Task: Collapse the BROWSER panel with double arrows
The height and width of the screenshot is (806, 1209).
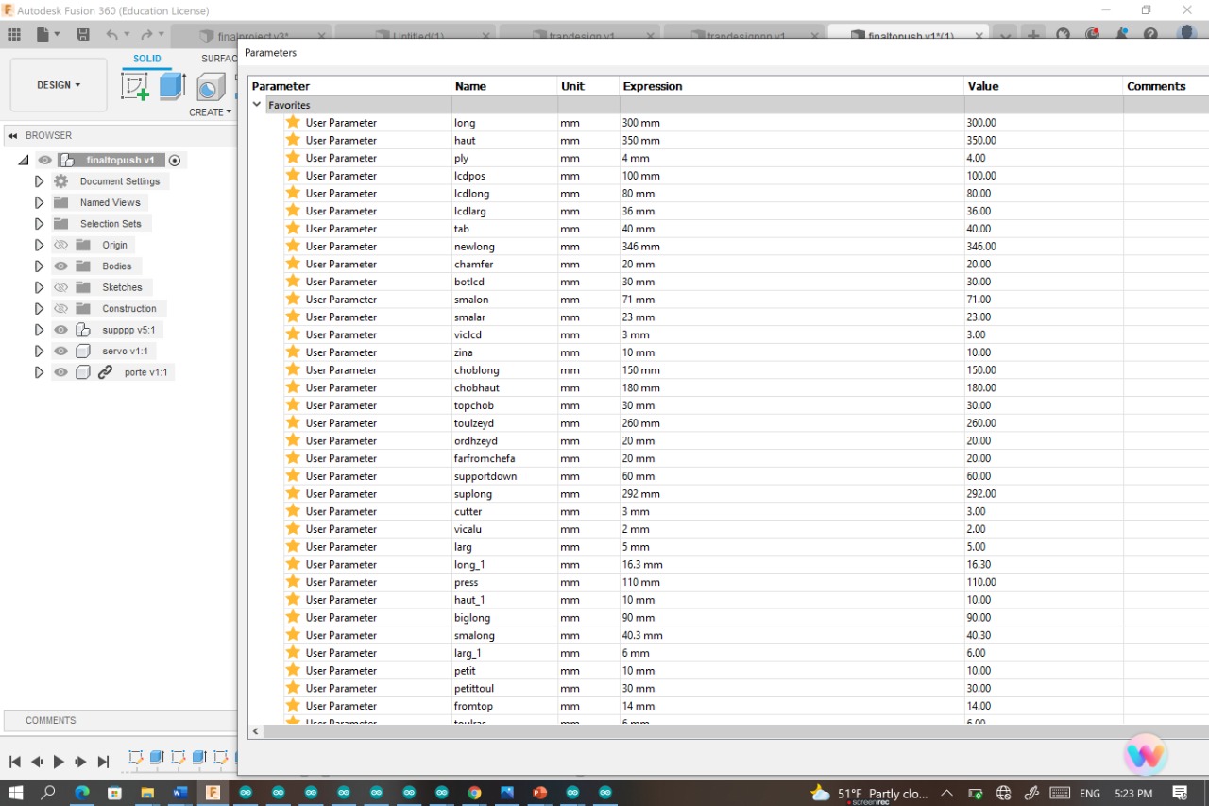Action: (x=13, y=136)
